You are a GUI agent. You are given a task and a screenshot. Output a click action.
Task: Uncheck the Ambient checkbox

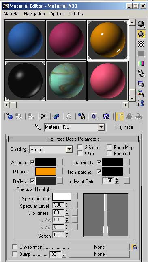tap(32, 162)
